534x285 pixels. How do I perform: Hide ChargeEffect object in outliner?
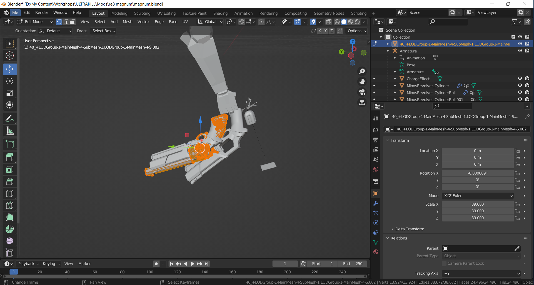point(520,79)
